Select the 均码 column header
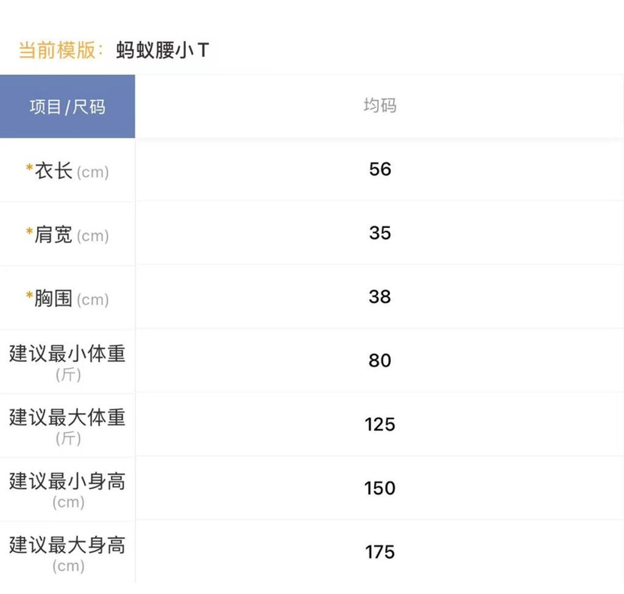624x594 pixels. [x=379, y=106]
